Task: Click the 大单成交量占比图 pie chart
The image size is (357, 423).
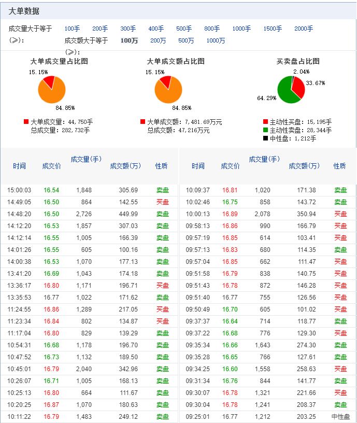Action: (52, 90)
